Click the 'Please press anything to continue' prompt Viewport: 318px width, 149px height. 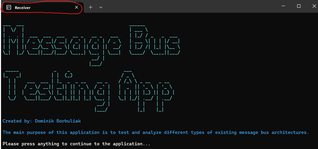[x=76, y=144]
